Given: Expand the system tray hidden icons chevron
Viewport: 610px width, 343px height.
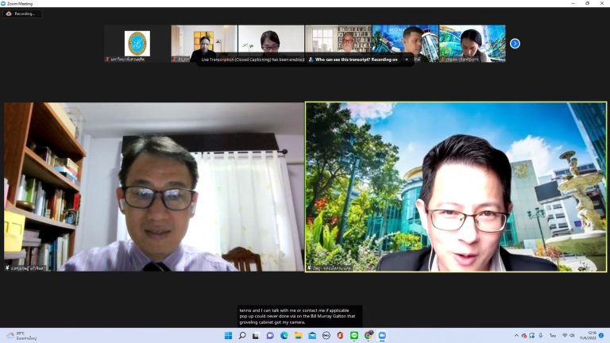Looking at the screenshot, I should click(x=515, y=336).
